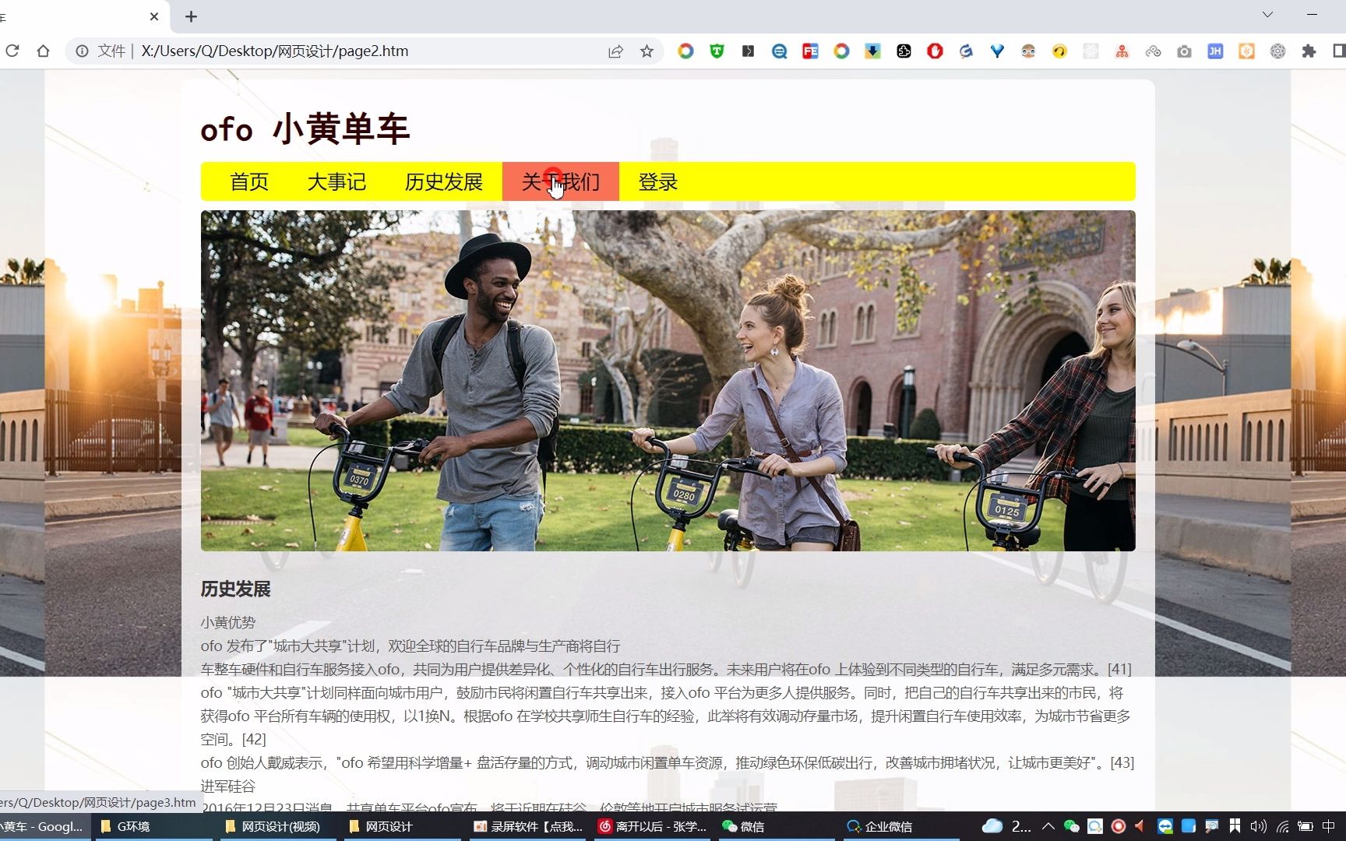Open the blue JH extension icon
The image size is (1346, 841).
(1215, 51)
